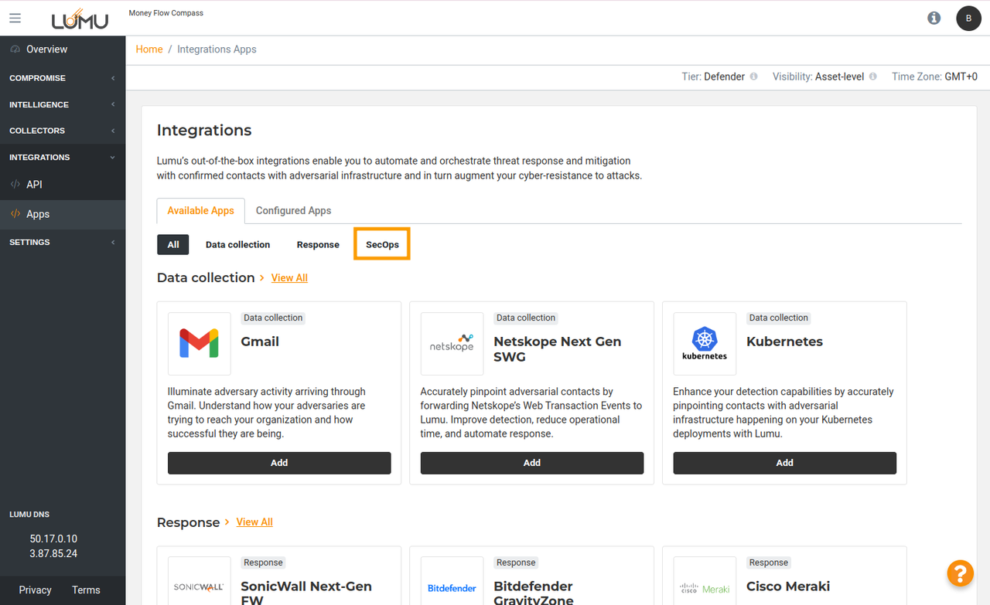Click the info icon in the header
Screen dimensions: 990x605
click(x=934, y=18)
